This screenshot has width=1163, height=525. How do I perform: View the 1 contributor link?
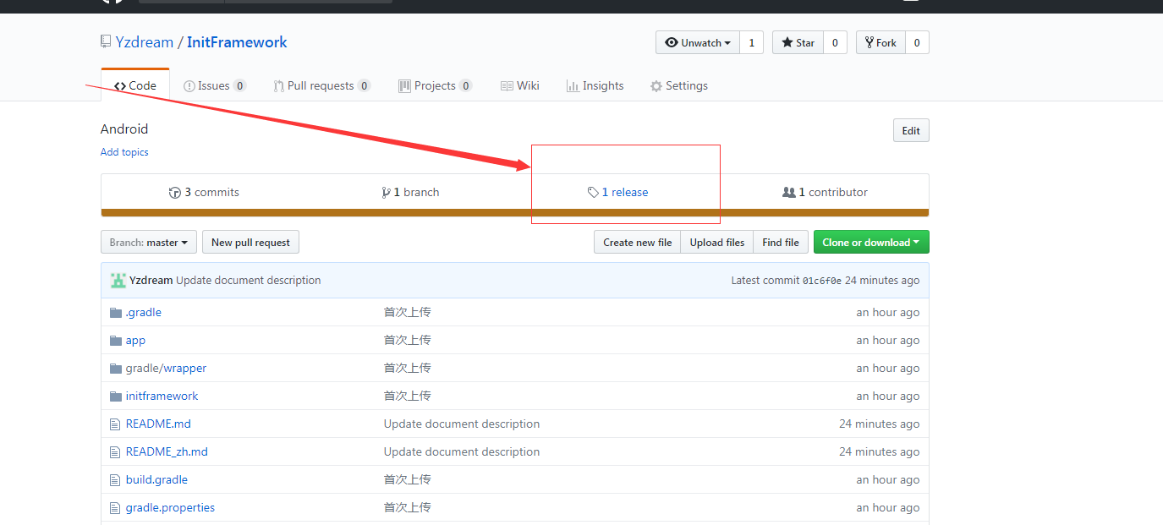coord(826,193)
